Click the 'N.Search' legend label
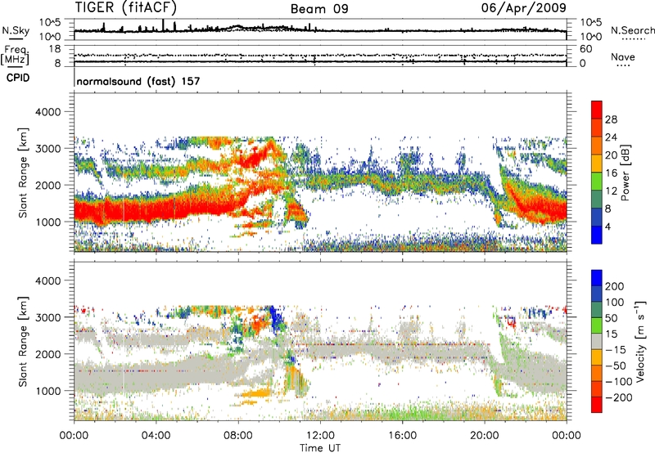Viewport: 655px width, 453px height. [632, 30]
